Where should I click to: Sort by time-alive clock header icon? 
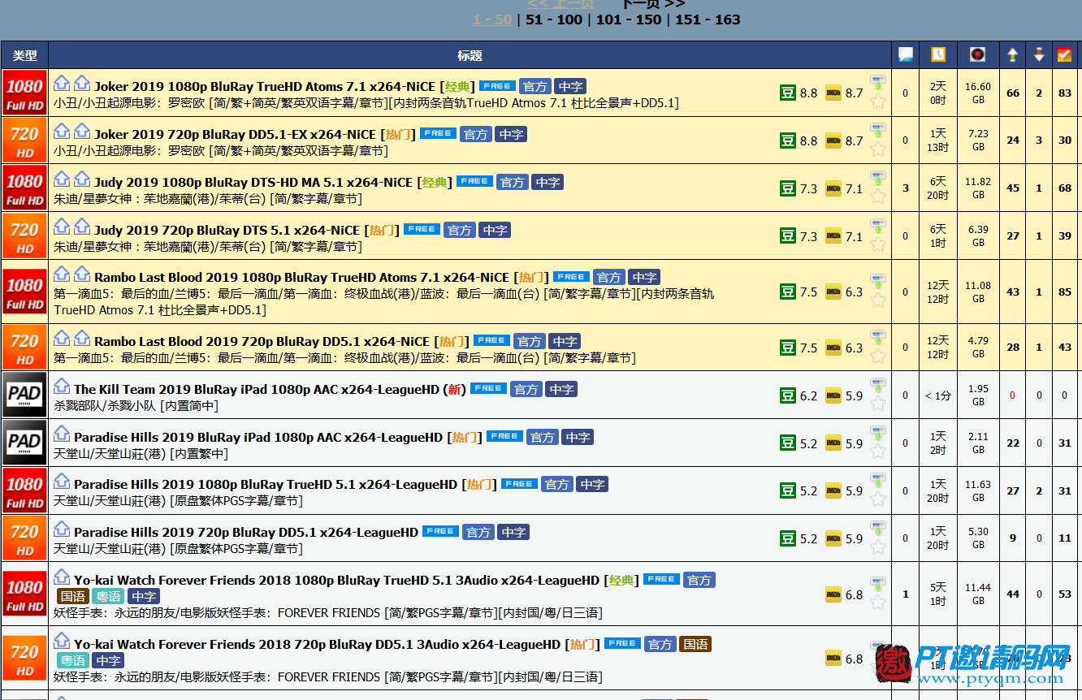point(938,54)
